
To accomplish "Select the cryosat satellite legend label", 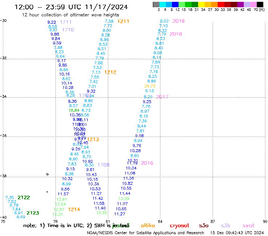I will (x=180, y=225).
